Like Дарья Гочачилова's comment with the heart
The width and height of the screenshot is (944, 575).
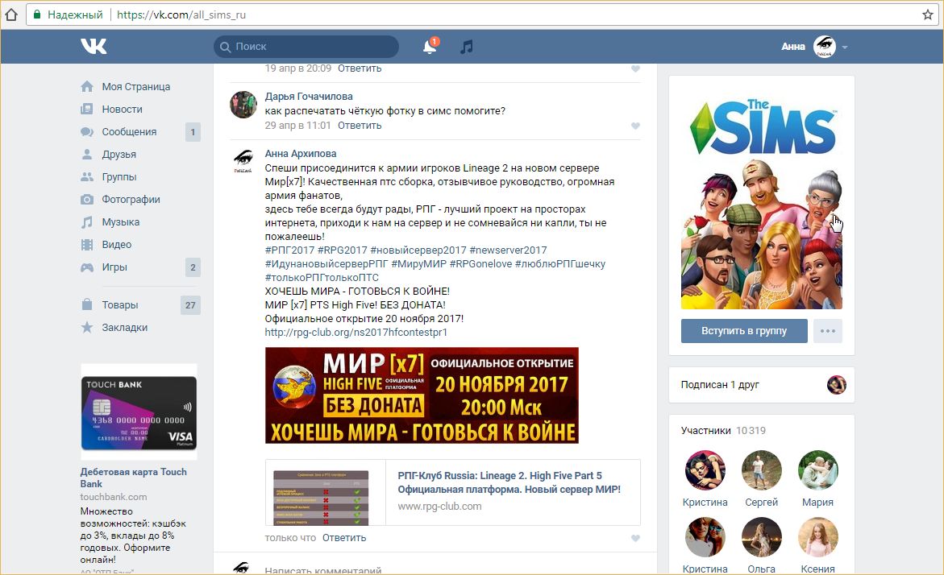pyautogui.click(x=635, y=126)
